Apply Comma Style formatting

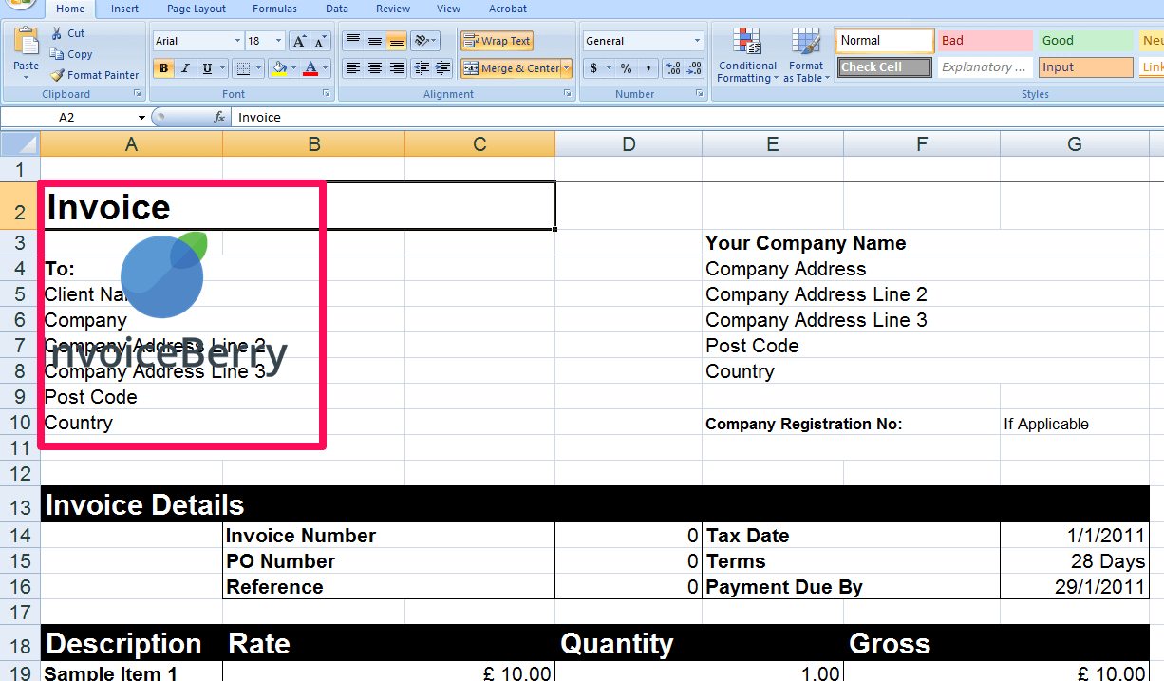[x=648, y=68]
